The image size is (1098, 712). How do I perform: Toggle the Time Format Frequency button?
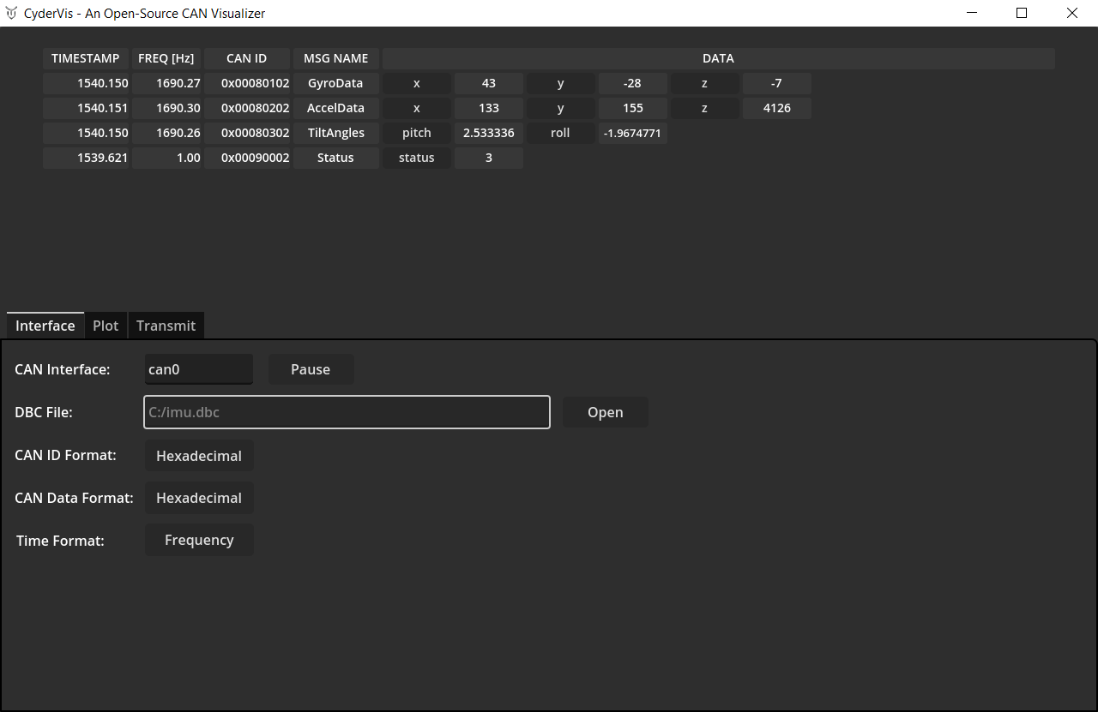(199, 540)
